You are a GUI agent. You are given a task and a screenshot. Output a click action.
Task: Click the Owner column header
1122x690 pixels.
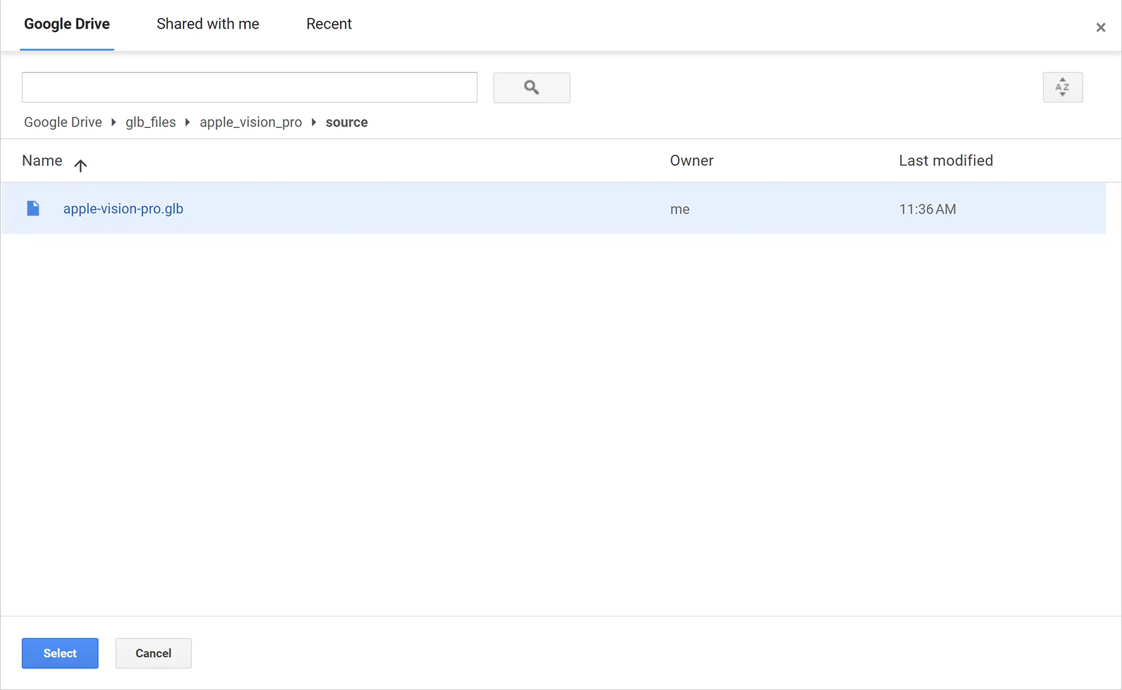coord(691,161)
